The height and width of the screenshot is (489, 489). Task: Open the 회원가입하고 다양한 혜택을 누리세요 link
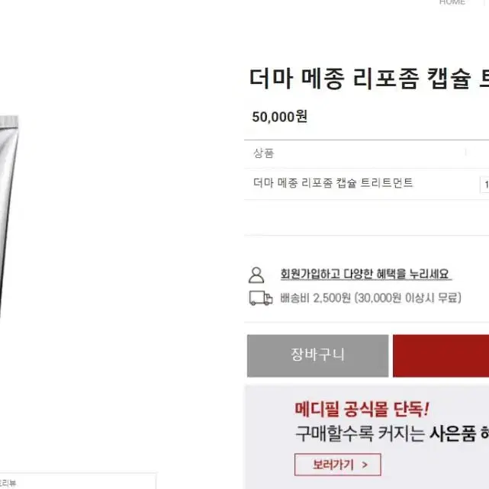pos(365,274)
